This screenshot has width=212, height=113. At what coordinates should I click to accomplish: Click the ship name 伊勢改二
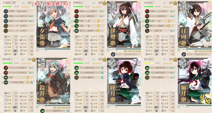tap(78, 3)
